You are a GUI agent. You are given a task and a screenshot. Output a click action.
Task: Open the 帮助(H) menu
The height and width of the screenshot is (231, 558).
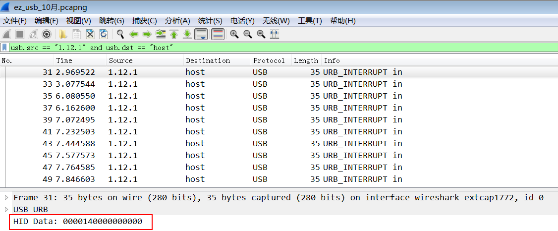pos(343,21)
